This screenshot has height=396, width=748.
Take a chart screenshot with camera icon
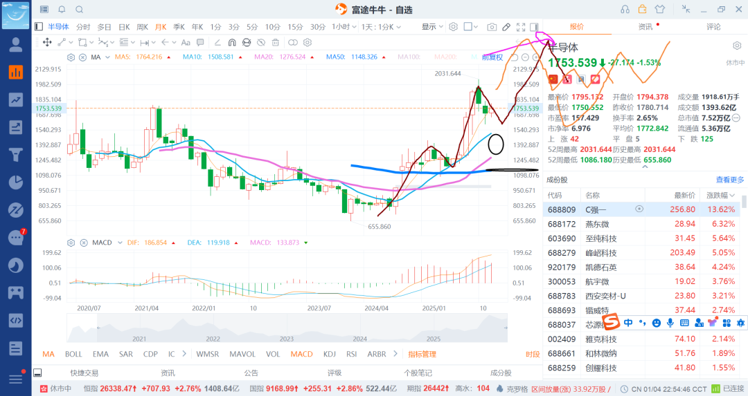coord(492,27)
